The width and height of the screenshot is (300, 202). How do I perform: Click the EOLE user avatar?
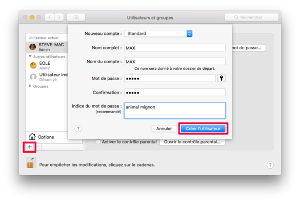point(33,65)
